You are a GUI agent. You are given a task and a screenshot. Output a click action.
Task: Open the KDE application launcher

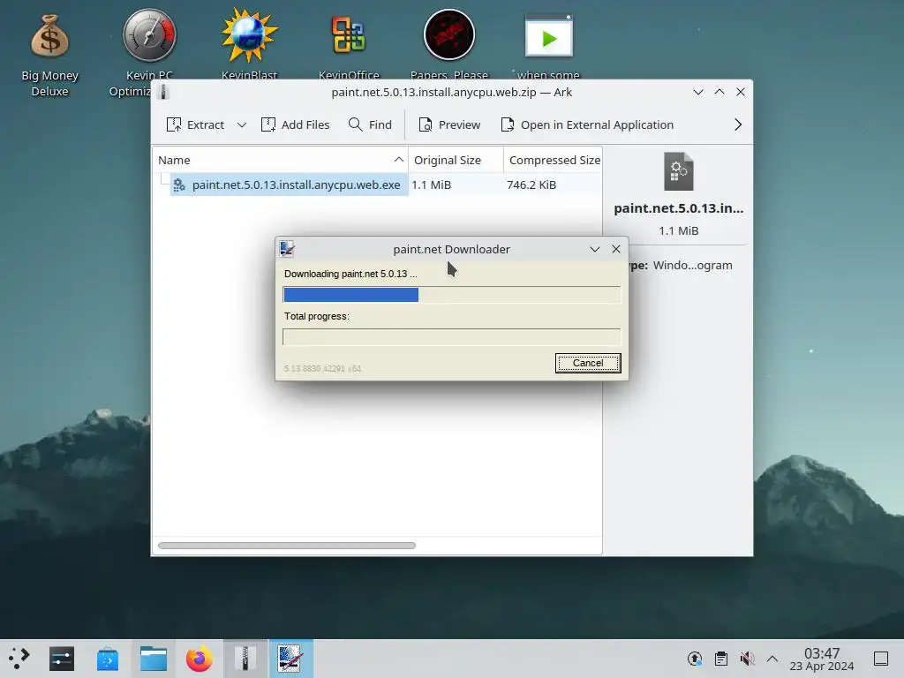pyautogui.click(x=19, y=659)
